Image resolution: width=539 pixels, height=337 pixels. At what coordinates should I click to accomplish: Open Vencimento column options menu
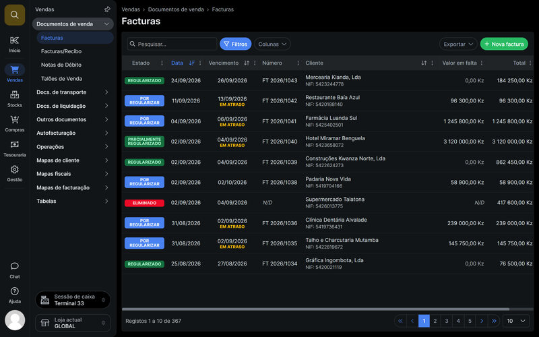[255, 63]
